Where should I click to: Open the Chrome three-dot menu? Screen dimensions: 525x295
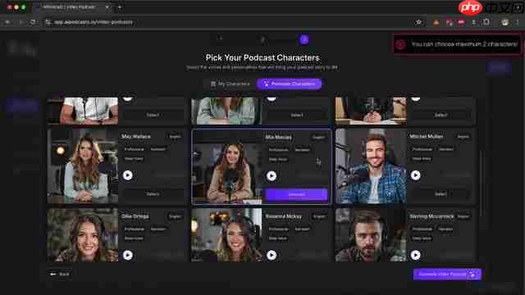pyautogui.click(x=518, y=22)
